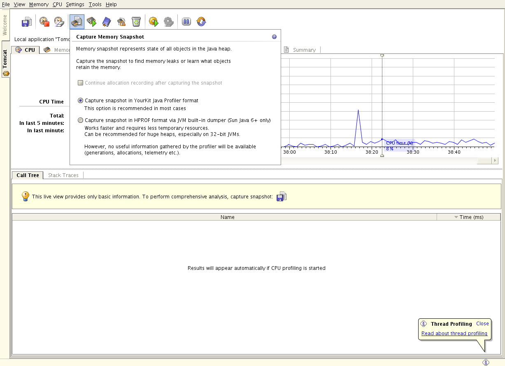Screen dimensions: 505x366
Task: Click the Capture Performance Snapshot floppy icon
Action: [27, 22]
